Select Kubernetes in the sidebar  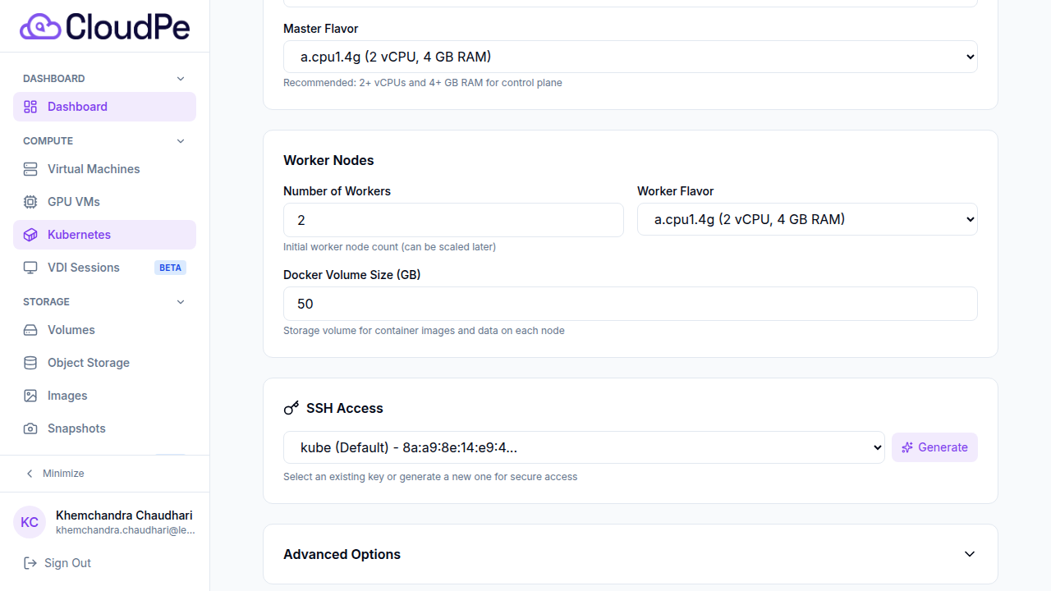(104, 235)
